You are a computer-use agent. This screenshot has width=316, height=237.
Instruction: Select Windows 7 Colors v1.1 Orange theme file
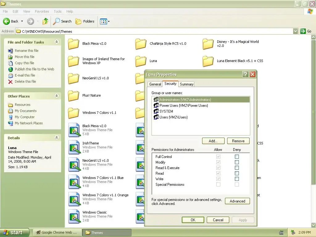point(74,199)
